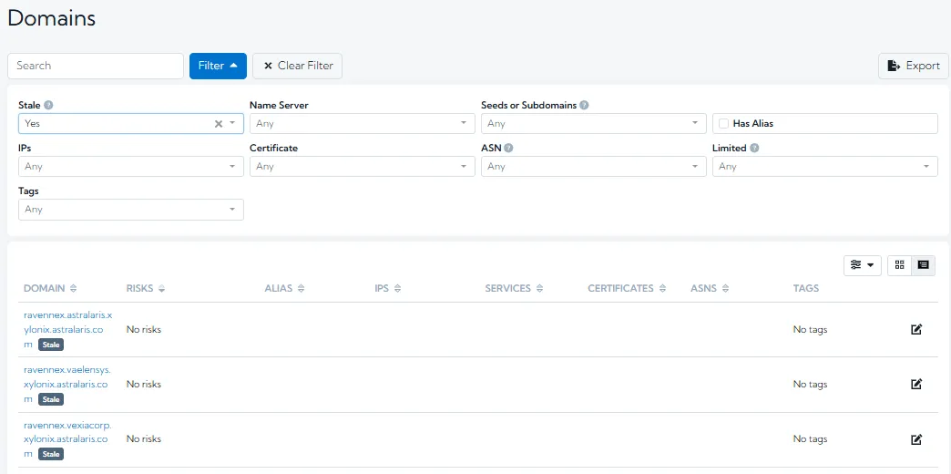Open the ravennex.vaelensys.xylonix.astralaris.com domain link
The image size is (951, 474).
(67, 384)
